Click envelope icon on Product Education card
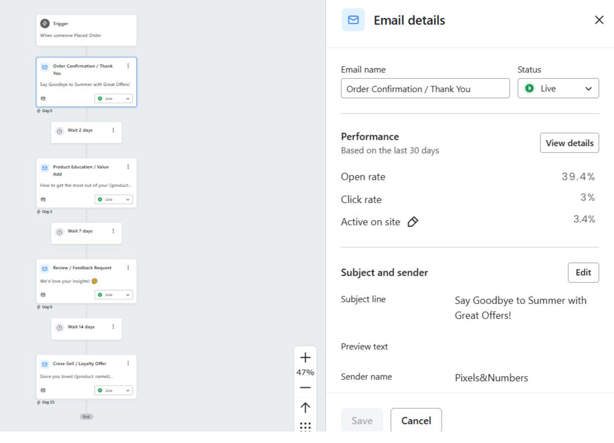Viewport: 614px width, 443px height. [x=45, y=167]
